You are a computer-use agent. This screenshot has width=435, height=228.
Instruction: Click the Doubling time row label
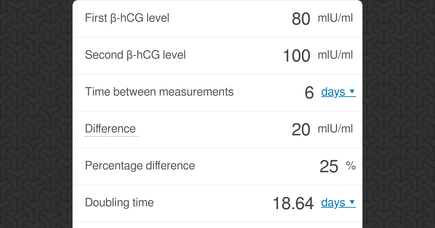[119, 203]
